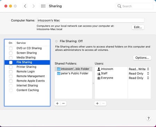Viewport: 156px width, 127px height.
Task: Toggle Content Caching checkbox
Action: (x=11, y=90)
